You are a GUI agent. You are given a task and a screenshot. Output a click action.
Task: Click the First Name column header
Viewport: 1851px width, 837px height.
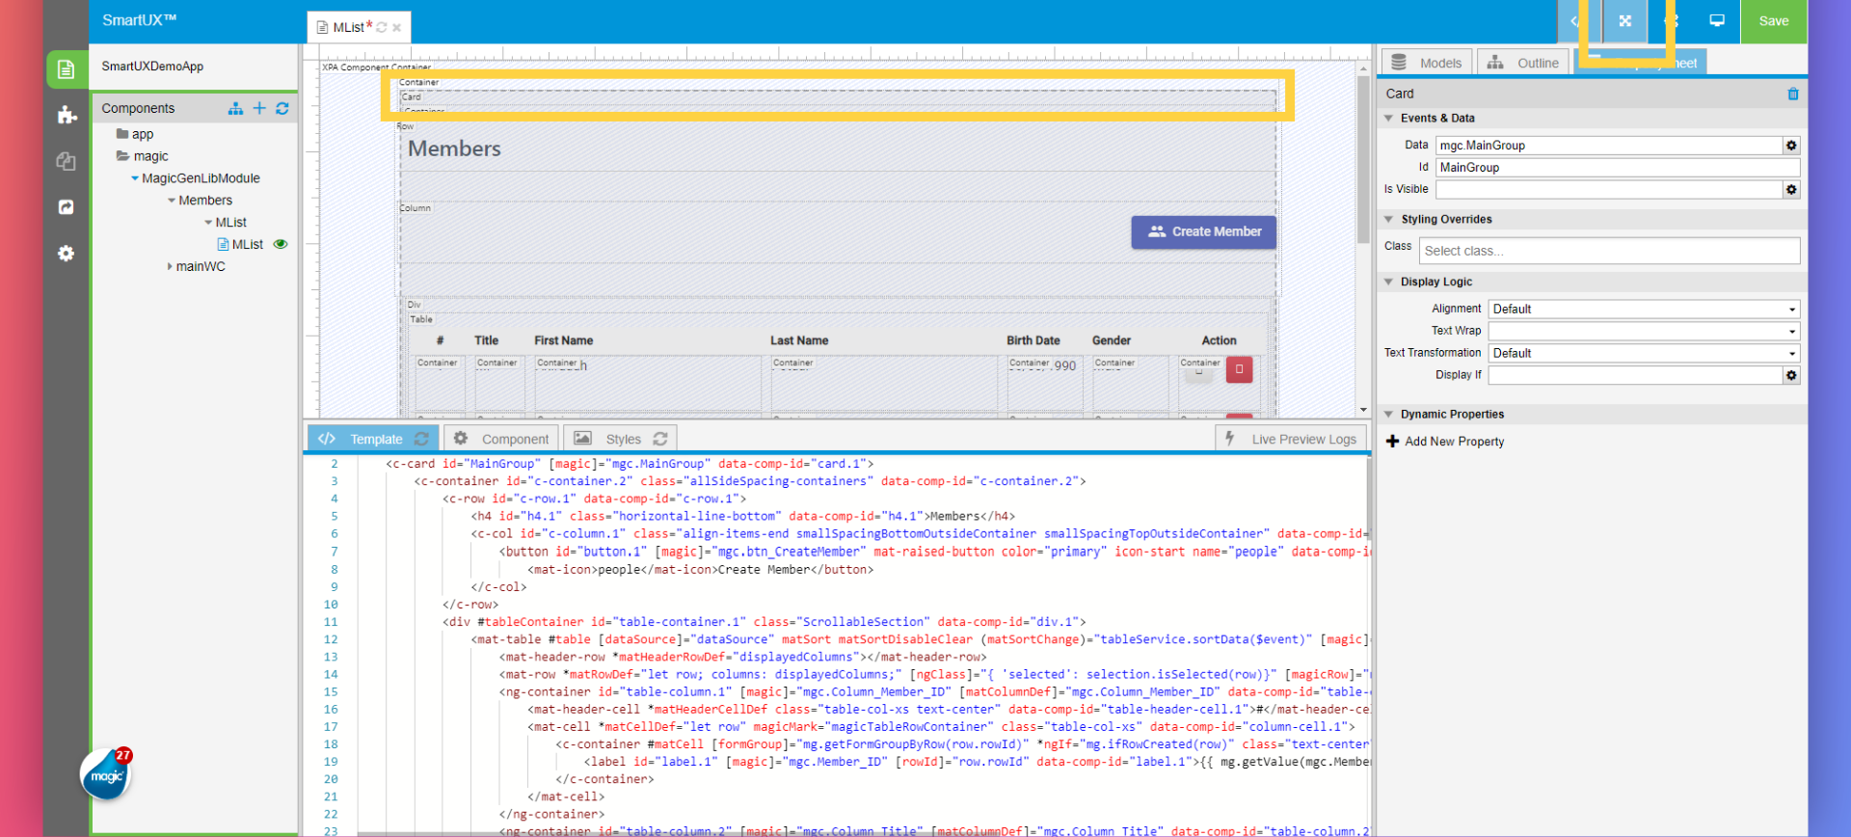click(564, 341)
